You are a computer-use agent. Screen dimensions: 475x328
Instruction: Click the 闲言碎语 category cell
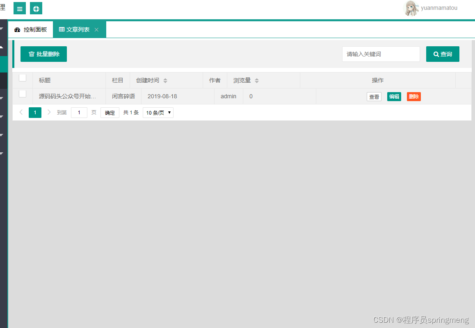tap(123, 97)
